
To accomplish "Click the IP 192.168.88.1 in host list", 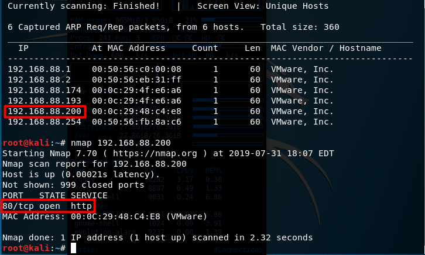I will pyautogui.click(x=39, y=69).
